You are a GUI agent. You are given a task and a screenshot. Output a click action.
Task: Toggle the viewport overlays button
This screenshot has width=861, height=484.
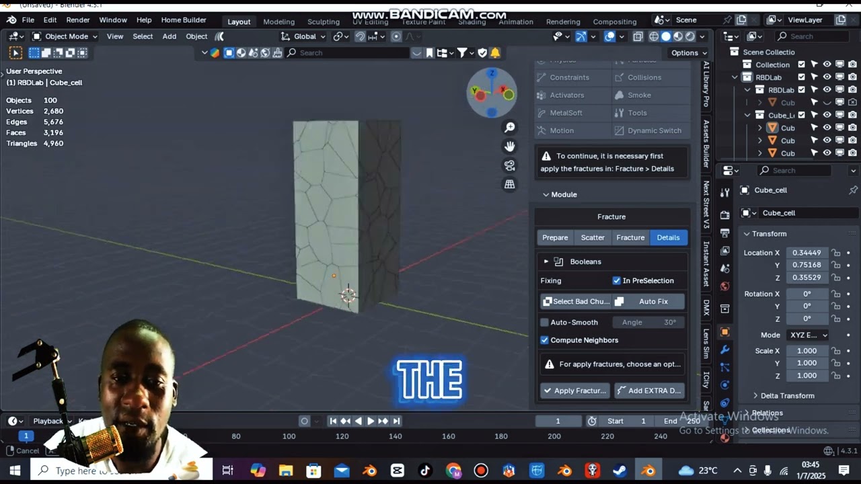pos(609,36)
